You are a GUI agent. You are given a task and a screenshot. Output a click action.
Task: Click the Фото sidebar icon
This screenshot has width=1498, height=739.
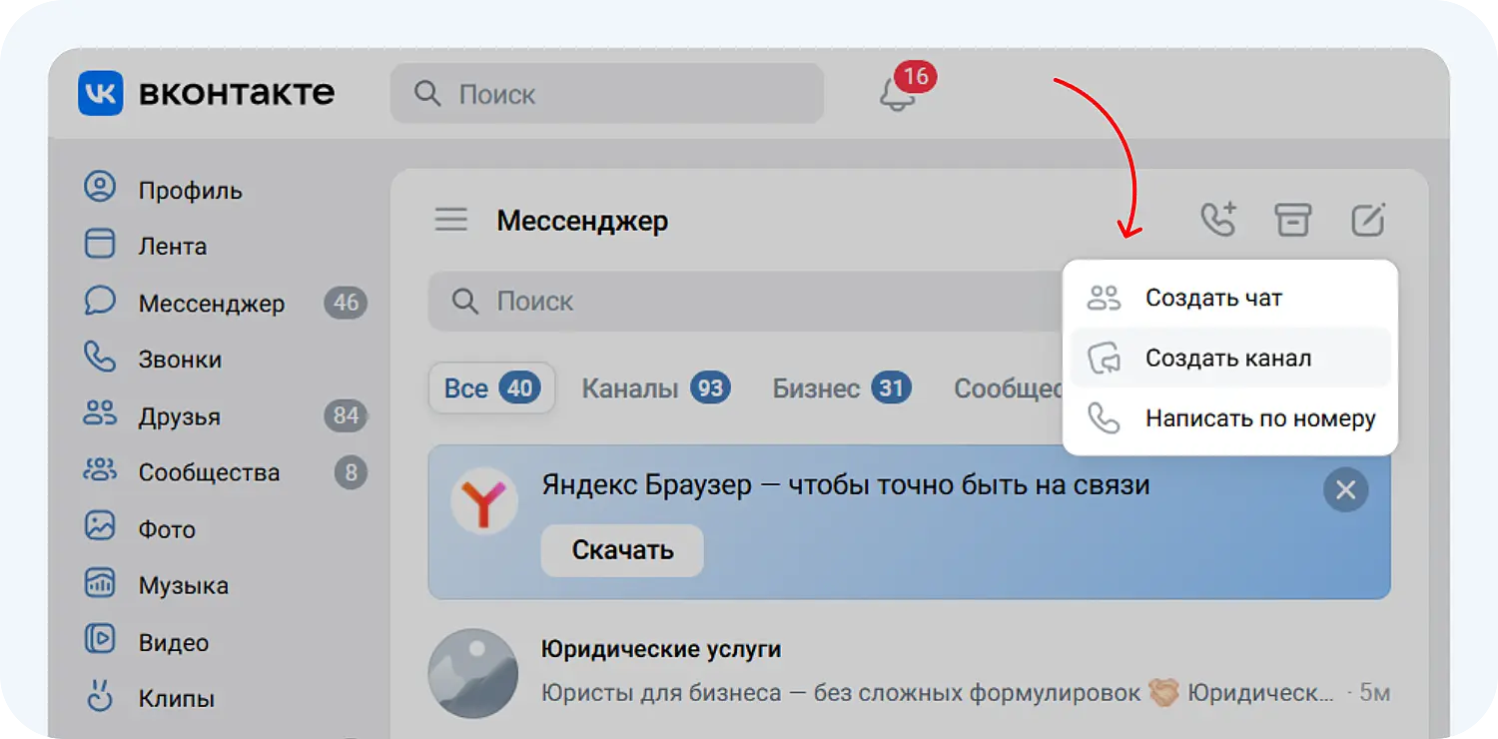coord(100,527)
